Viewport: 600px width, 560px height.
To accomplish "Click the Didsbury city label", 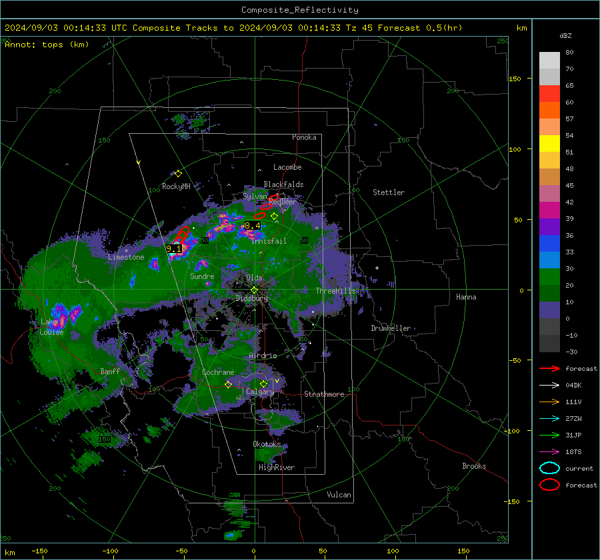I will click(252, 298).
